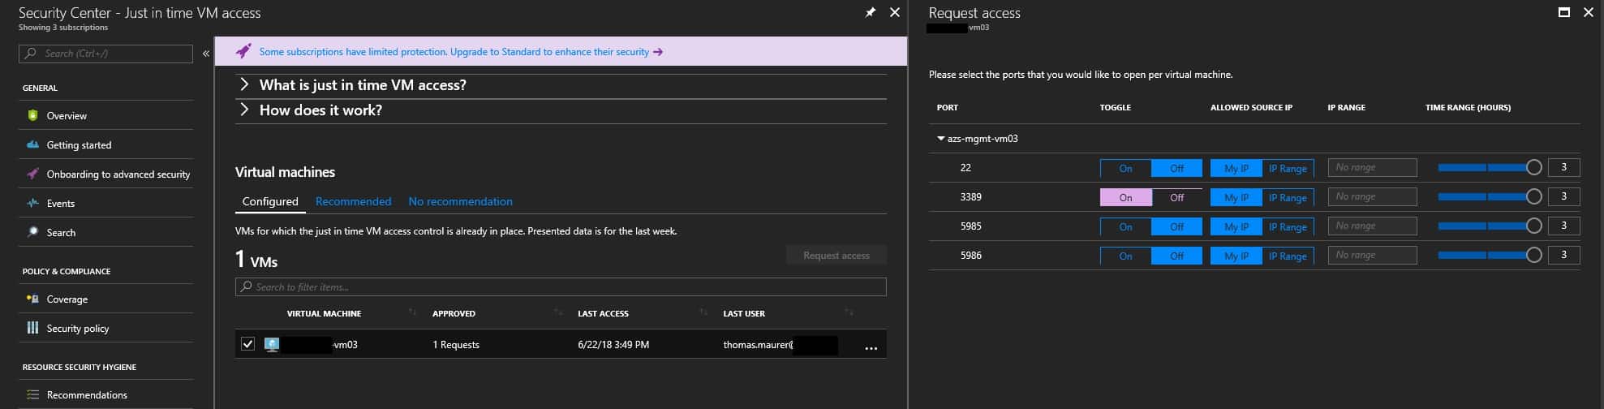Image resolution: width=1604 pixels, height=409 pixels.
Task: Focus the 'Search to filter items' field
Action: [561, 286]
